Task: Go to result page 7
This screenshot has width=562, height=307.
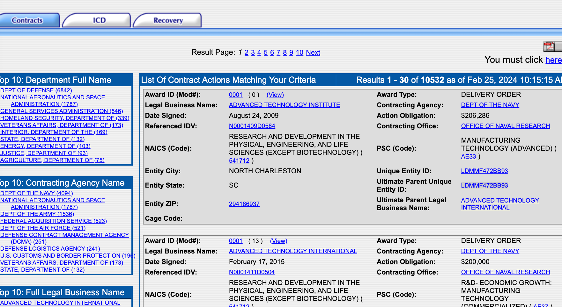Action: pos(278,53)
